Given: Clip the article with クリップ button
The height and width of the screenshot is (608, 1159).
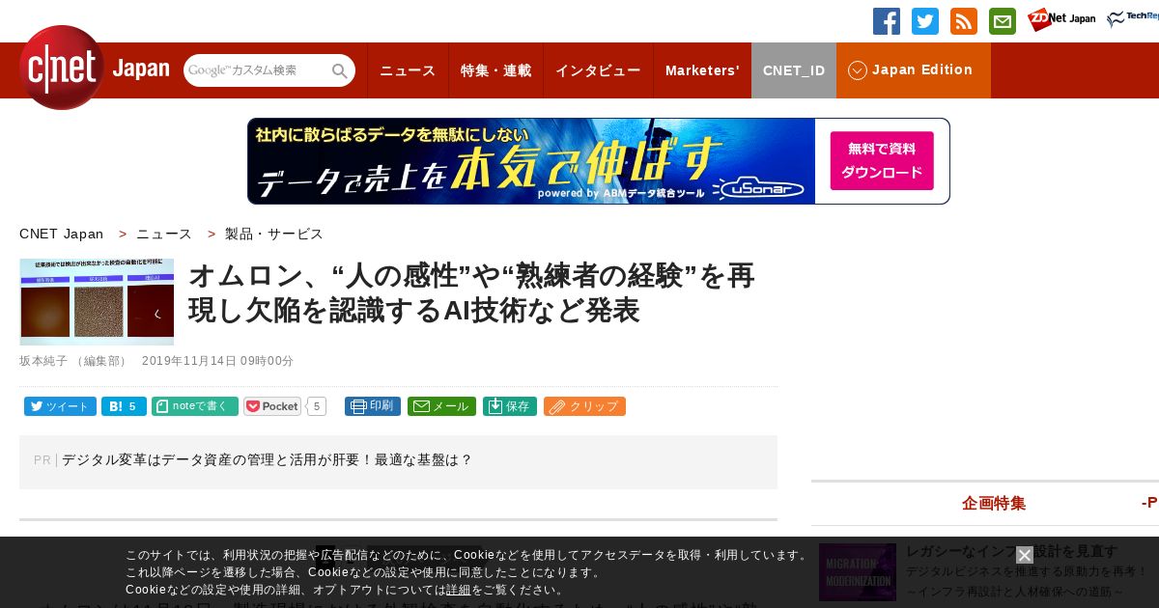Looking at the screenshot, I should click(x=584, y=406).
